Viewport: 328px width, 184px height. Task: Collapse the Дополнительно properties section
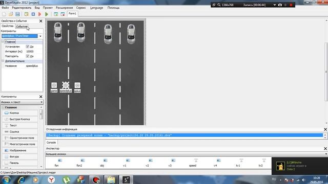coord(3,61)
